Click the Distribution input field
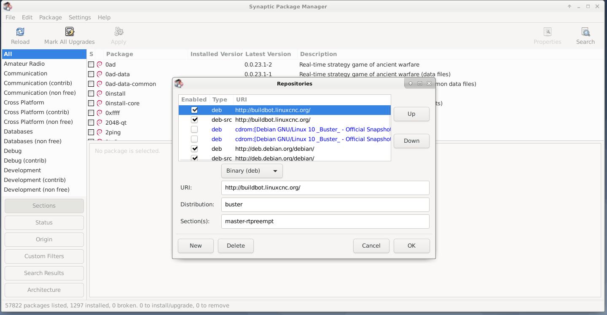 click(x=325, y=204)
